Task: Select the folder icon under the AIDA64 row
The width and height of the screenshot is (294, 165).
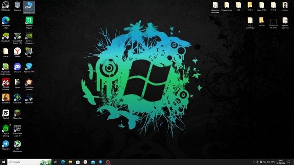Action: pos(17,83)
